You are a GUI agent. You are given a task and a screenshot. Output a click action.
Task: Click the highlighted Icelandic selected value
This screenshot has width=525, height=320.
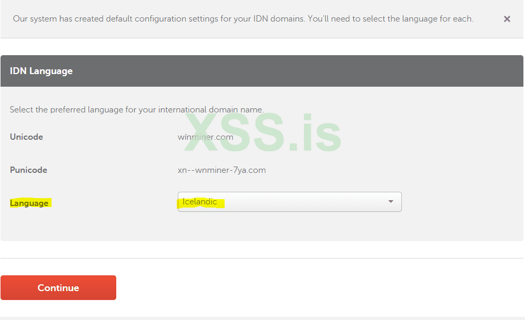(x=200, y=202)
